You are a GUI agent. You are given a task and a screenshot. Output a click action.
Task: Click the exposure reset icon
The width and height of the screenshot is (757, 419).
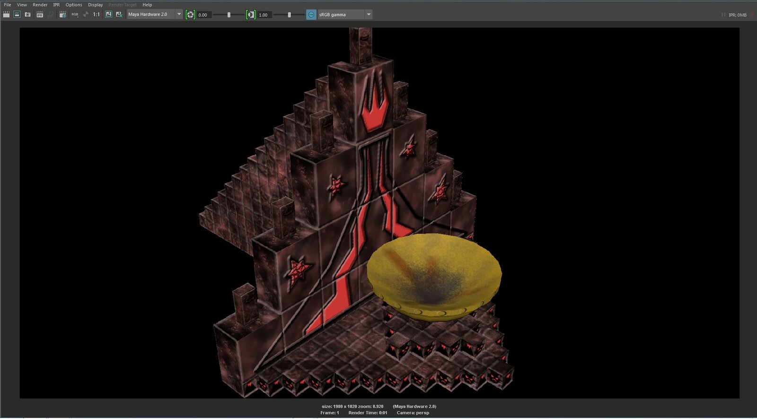(x=190, y=15)
